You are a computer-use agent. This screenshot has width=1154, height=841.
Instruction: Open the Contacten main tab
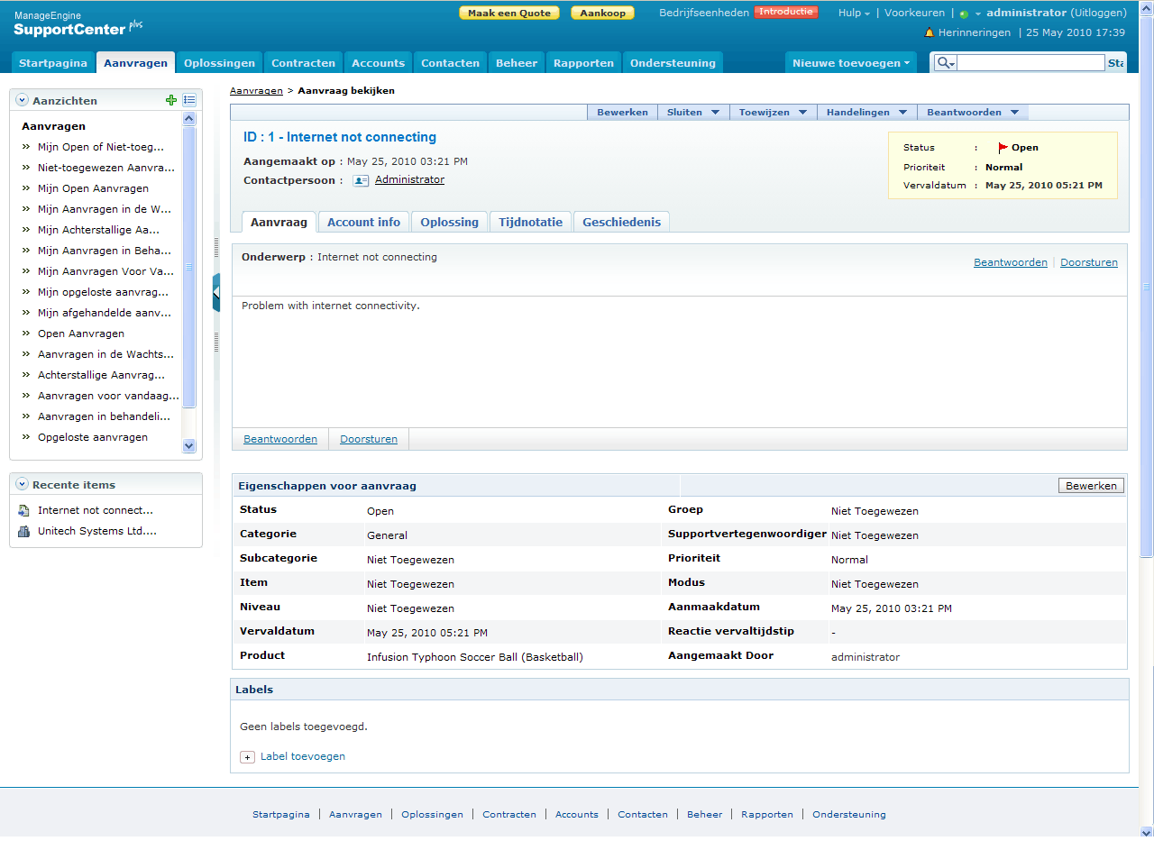tap(451, 63)
